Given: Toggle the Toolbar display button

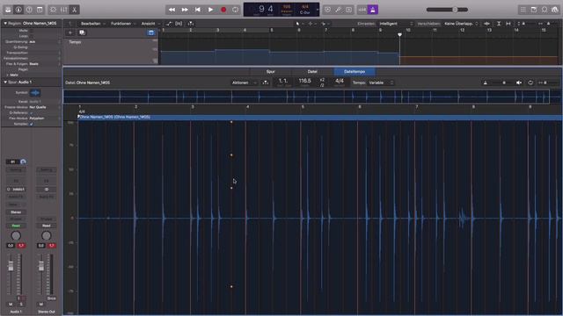Looking at the screenshot, I should pos(40,10).
